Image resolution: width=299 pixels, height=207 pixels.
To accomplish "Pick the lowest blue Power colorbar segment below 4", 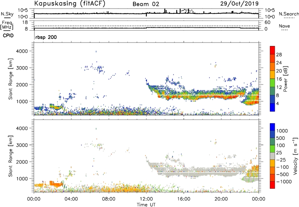I will coord(272,107).
